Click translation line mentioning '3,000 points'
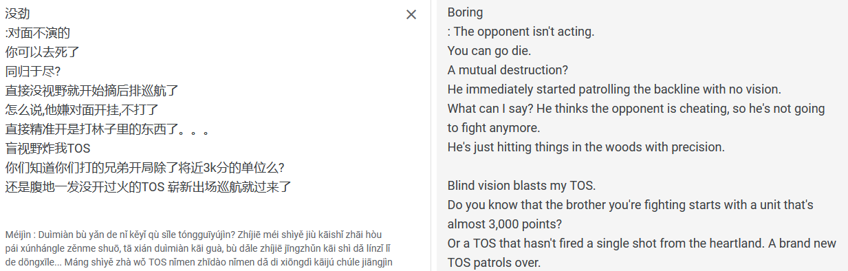This screenshot has height=271, width=848. tap(631, 215)
